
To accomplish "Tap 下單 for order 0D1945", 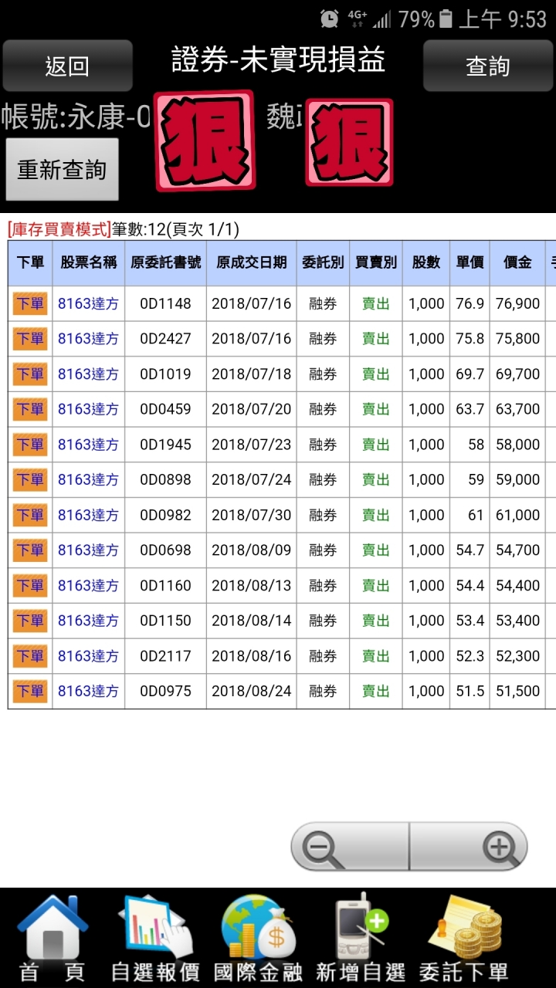I will pyautogui.click(x=30, y=445).
